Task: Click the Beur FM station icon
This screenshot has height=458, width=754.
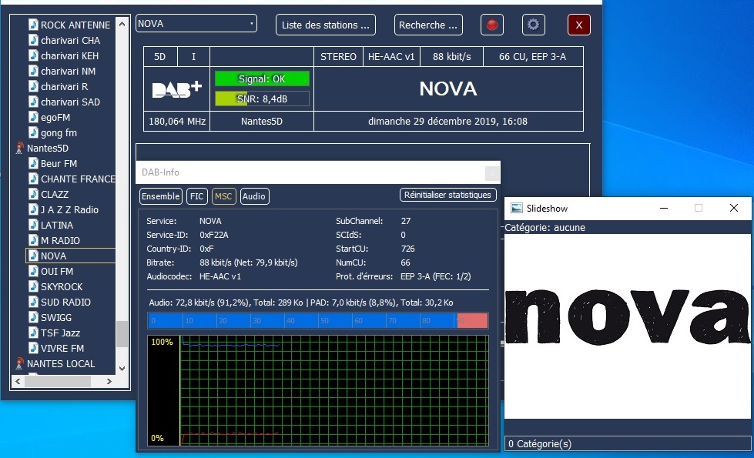Action: [x=33, y=163]
